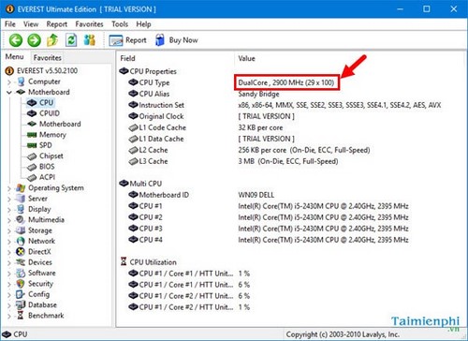468x341 pixels.
Task: Select the Storage drive icon
Action: 21,230
